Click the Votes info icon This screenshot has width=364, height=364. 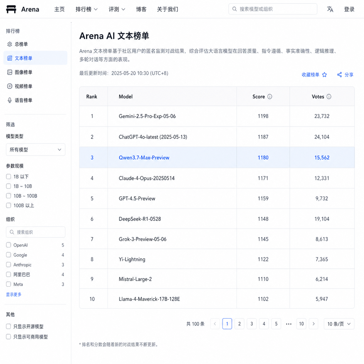(329, 97)
